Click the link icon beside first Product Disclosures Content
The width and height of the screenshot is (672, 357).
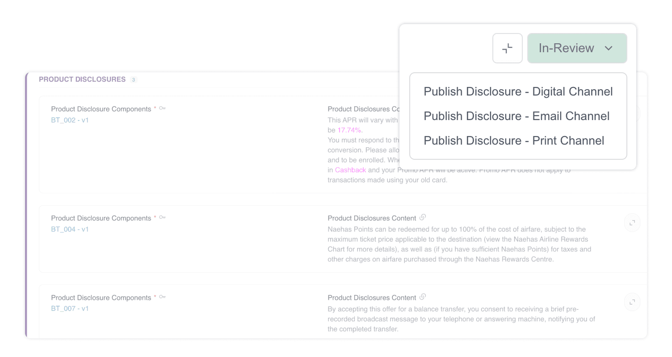(x=423, y=108)
